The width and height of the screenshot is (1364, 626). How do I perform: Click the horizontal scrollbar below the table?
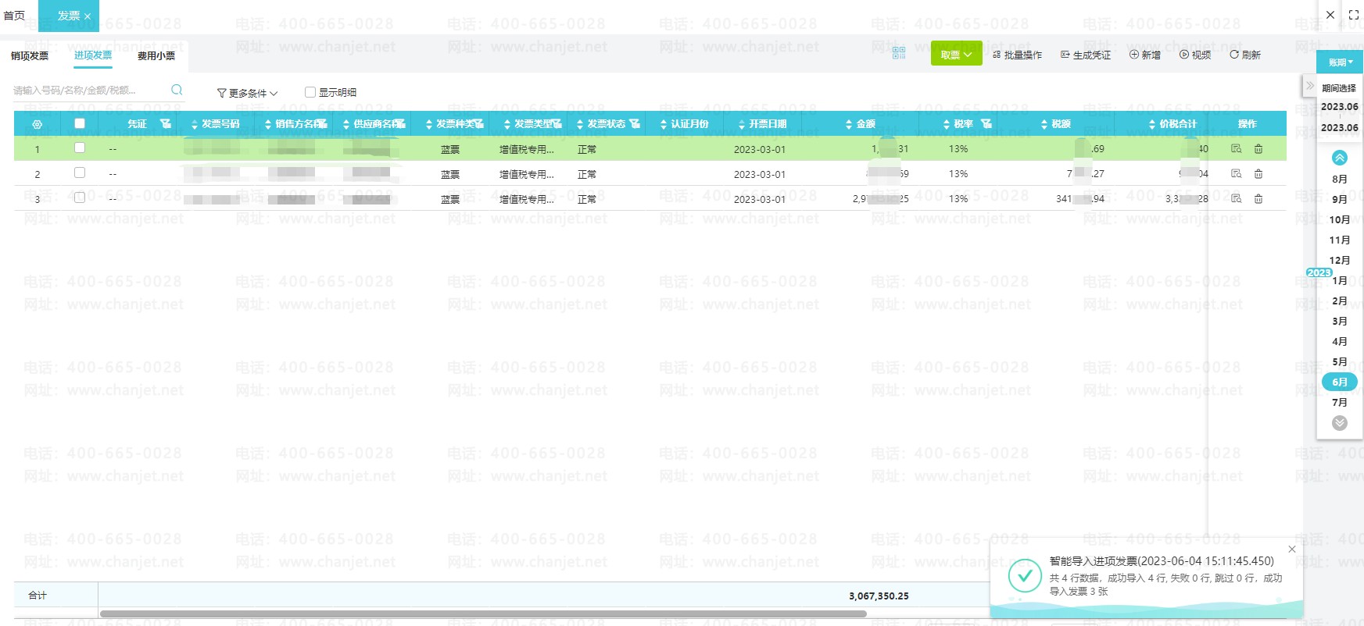pyautogui.click(x=483, y=614)
